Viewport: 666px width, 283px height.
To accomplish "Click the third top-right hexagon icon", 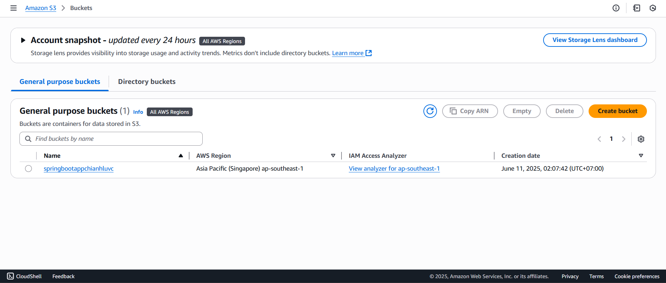I will [653, 8].
